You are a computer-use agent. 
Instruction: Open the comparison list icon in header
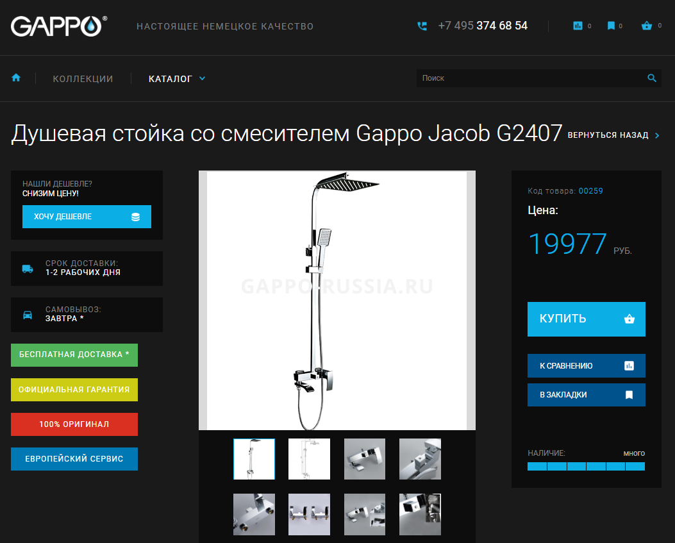click(x=578, y=26)
